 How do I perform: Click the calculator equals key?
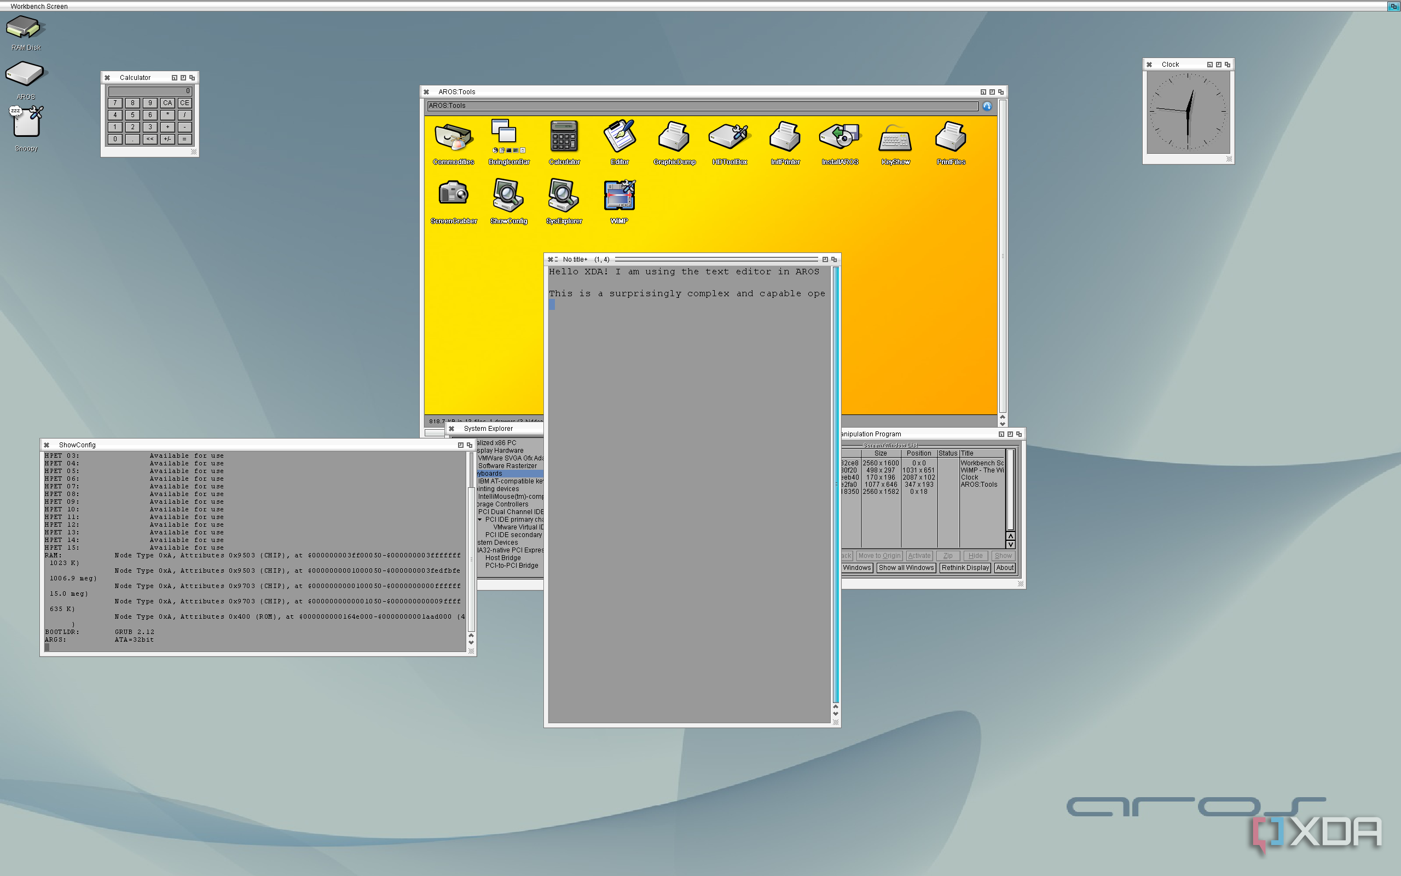point(184,139)
